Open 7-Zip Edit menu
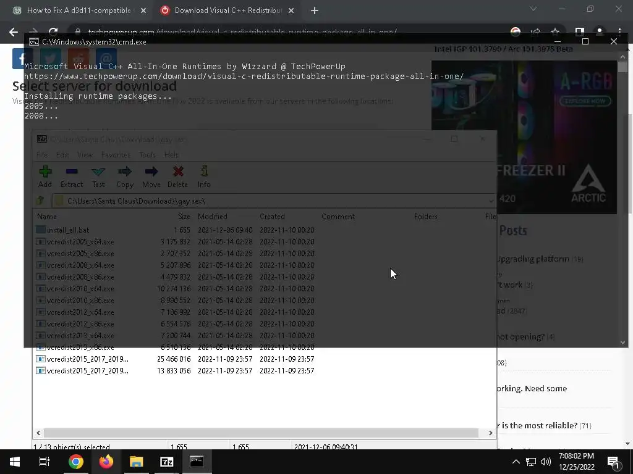The image size is (633, 474). [62, 155]
